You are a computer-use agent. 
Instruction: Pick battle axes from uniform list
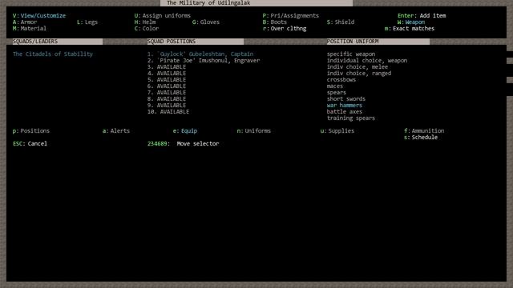coord(345,112)
